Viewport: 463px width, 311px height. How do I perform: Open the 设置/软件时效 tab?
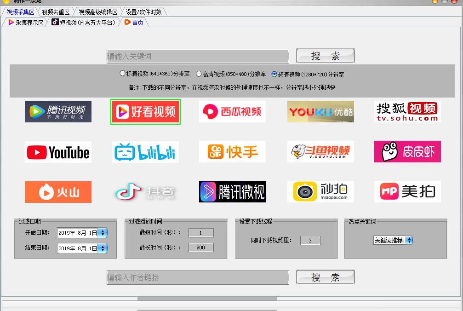point(144,12)
